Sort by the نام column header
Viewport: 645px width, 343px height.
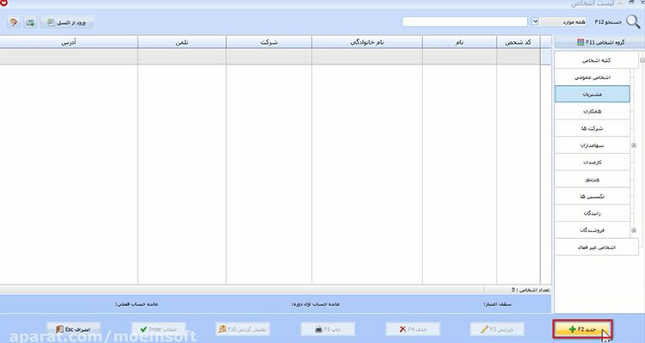(459, 42)
